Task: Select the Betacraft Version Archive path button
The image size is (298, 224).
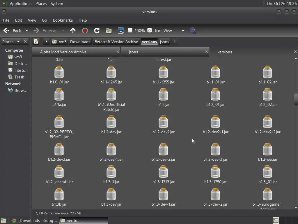Action: pyautogui.click(x=116, y=42)
